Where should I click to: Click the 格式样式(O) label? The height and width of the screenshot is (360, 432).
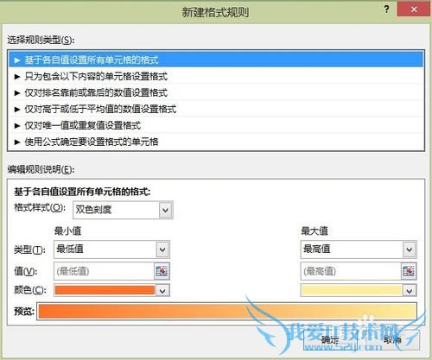pos(40,207)
